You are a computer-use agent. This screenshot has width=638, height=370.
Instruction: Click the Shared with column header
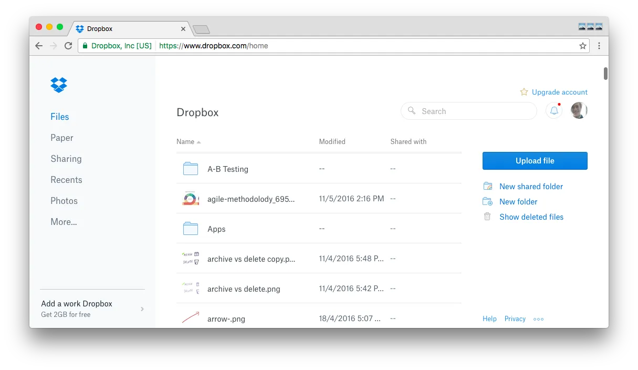tap(409, 141)
